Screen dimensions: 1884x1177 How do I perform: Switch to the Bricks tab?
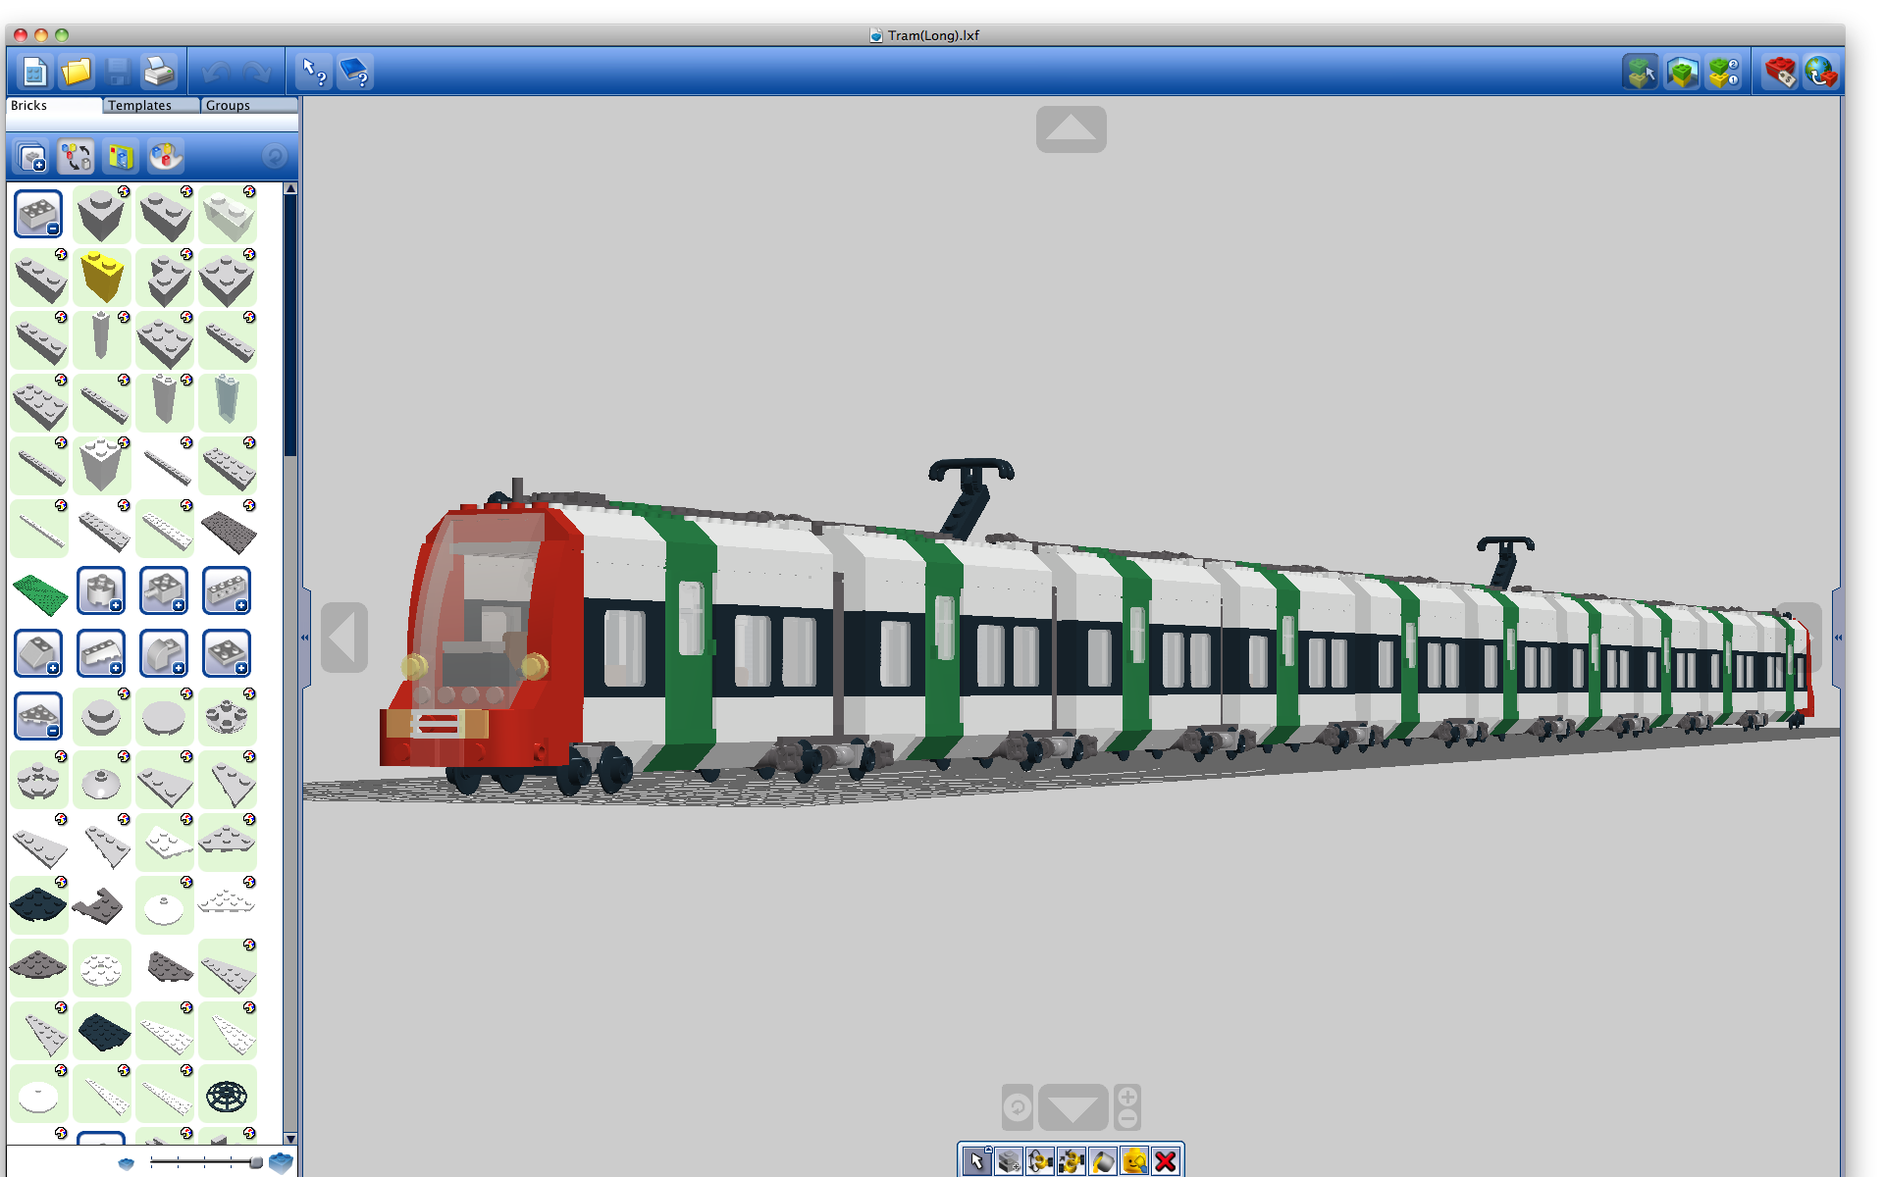tap(54, 105)
